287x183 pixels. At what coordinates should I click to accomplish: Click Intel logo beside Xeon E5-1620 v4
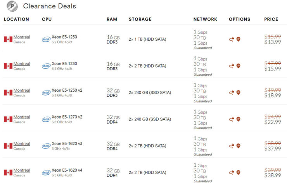(x=46, y=173)
